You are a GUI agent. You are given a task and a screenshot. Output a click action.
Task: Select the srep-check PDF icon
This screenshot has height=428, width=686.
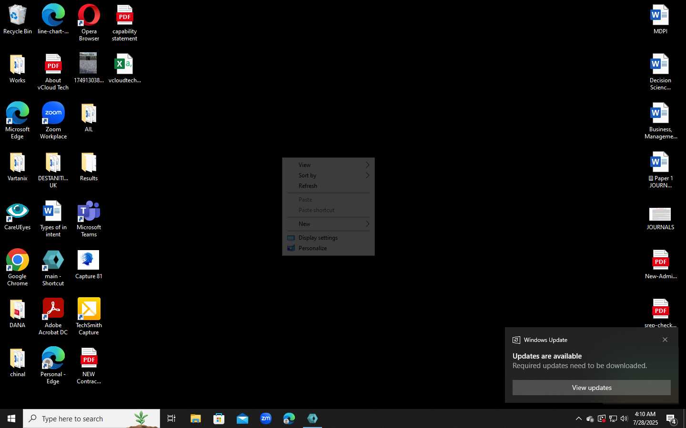tap(660, 313)
